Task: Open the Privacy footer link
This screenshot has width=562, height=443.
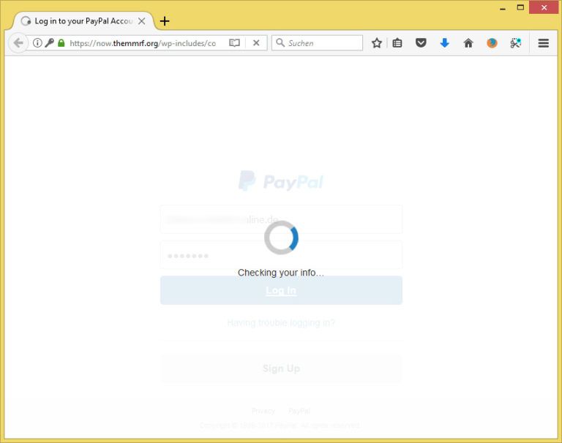Action: tap(263, 411)
